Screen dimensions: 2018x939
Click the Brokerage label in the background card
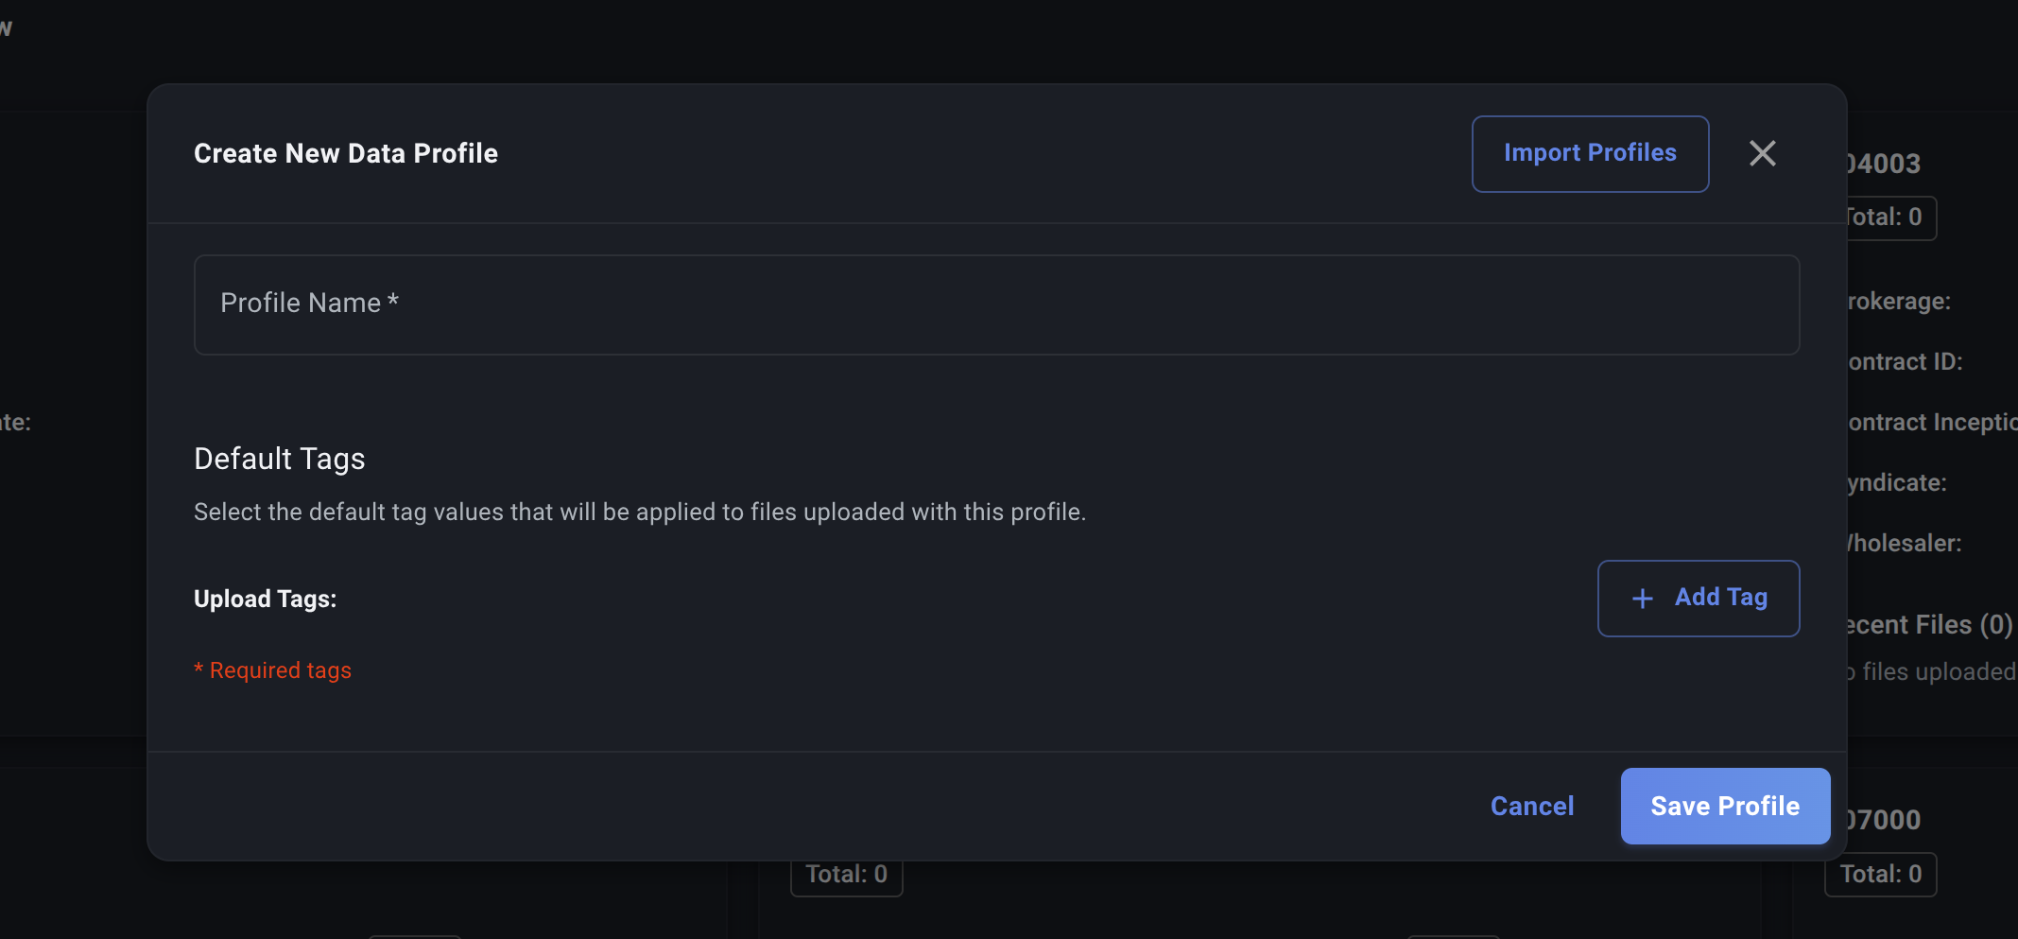pos(1900,301)
